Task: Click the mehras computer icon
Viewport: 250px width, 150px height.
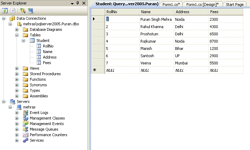Action: (19, 107)
